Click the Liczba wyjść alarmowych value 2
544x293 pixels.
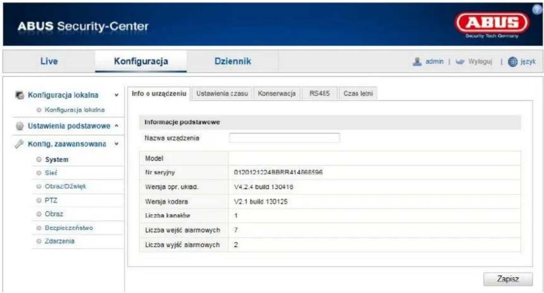point(236,245)
